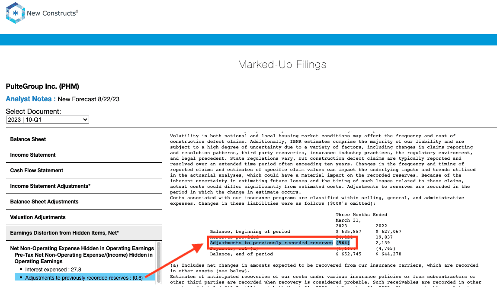Click the highlighted (564) value in filing
This screenshot has height=287, width=497.
coord(343,242)
